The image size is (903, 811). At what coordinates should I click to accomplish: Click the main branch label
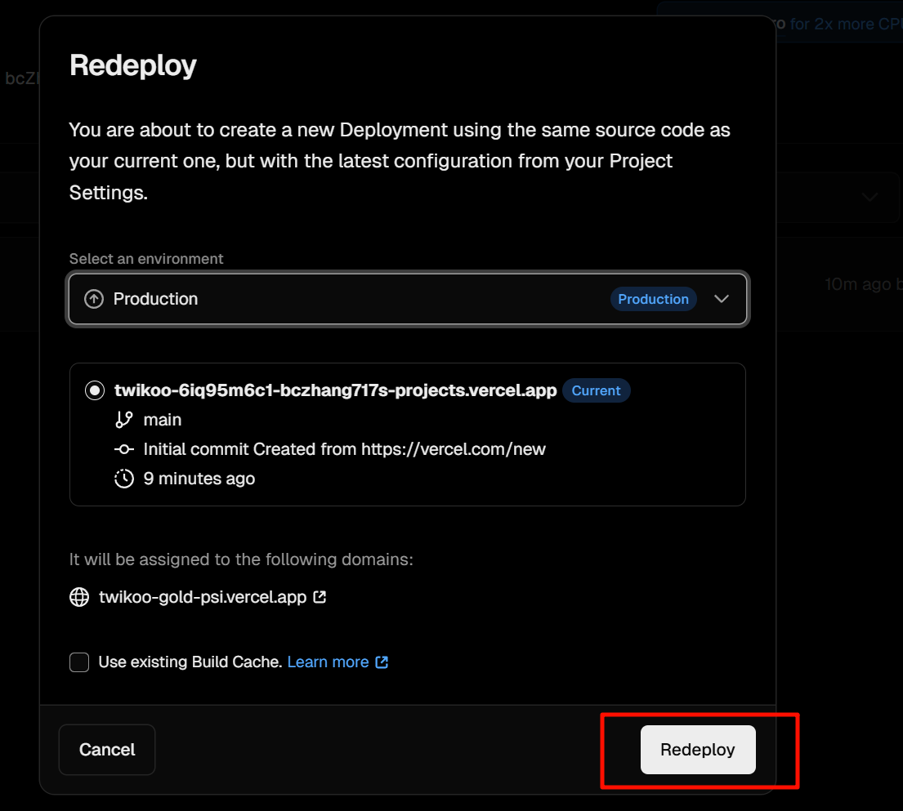pos(163,420)
